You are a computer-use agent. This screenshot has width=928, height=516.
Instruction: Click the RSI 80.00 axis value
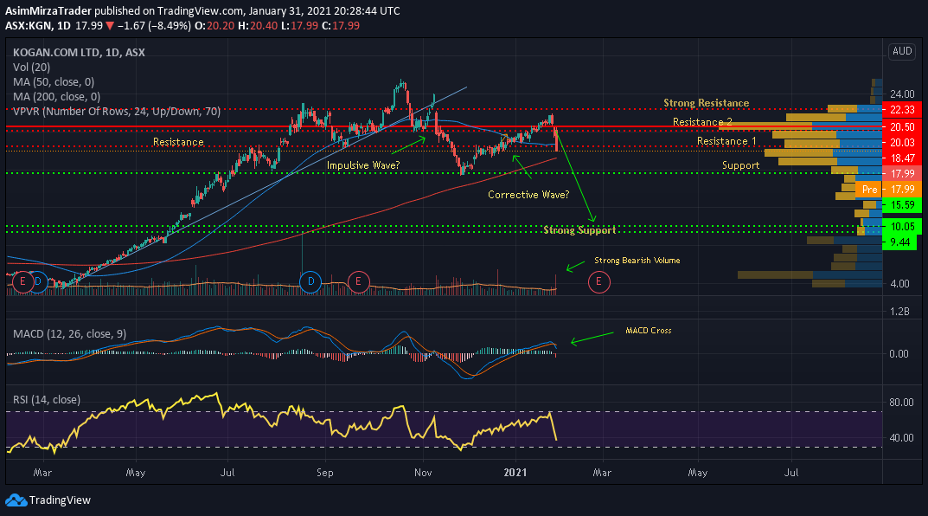(x=901, y=403)
